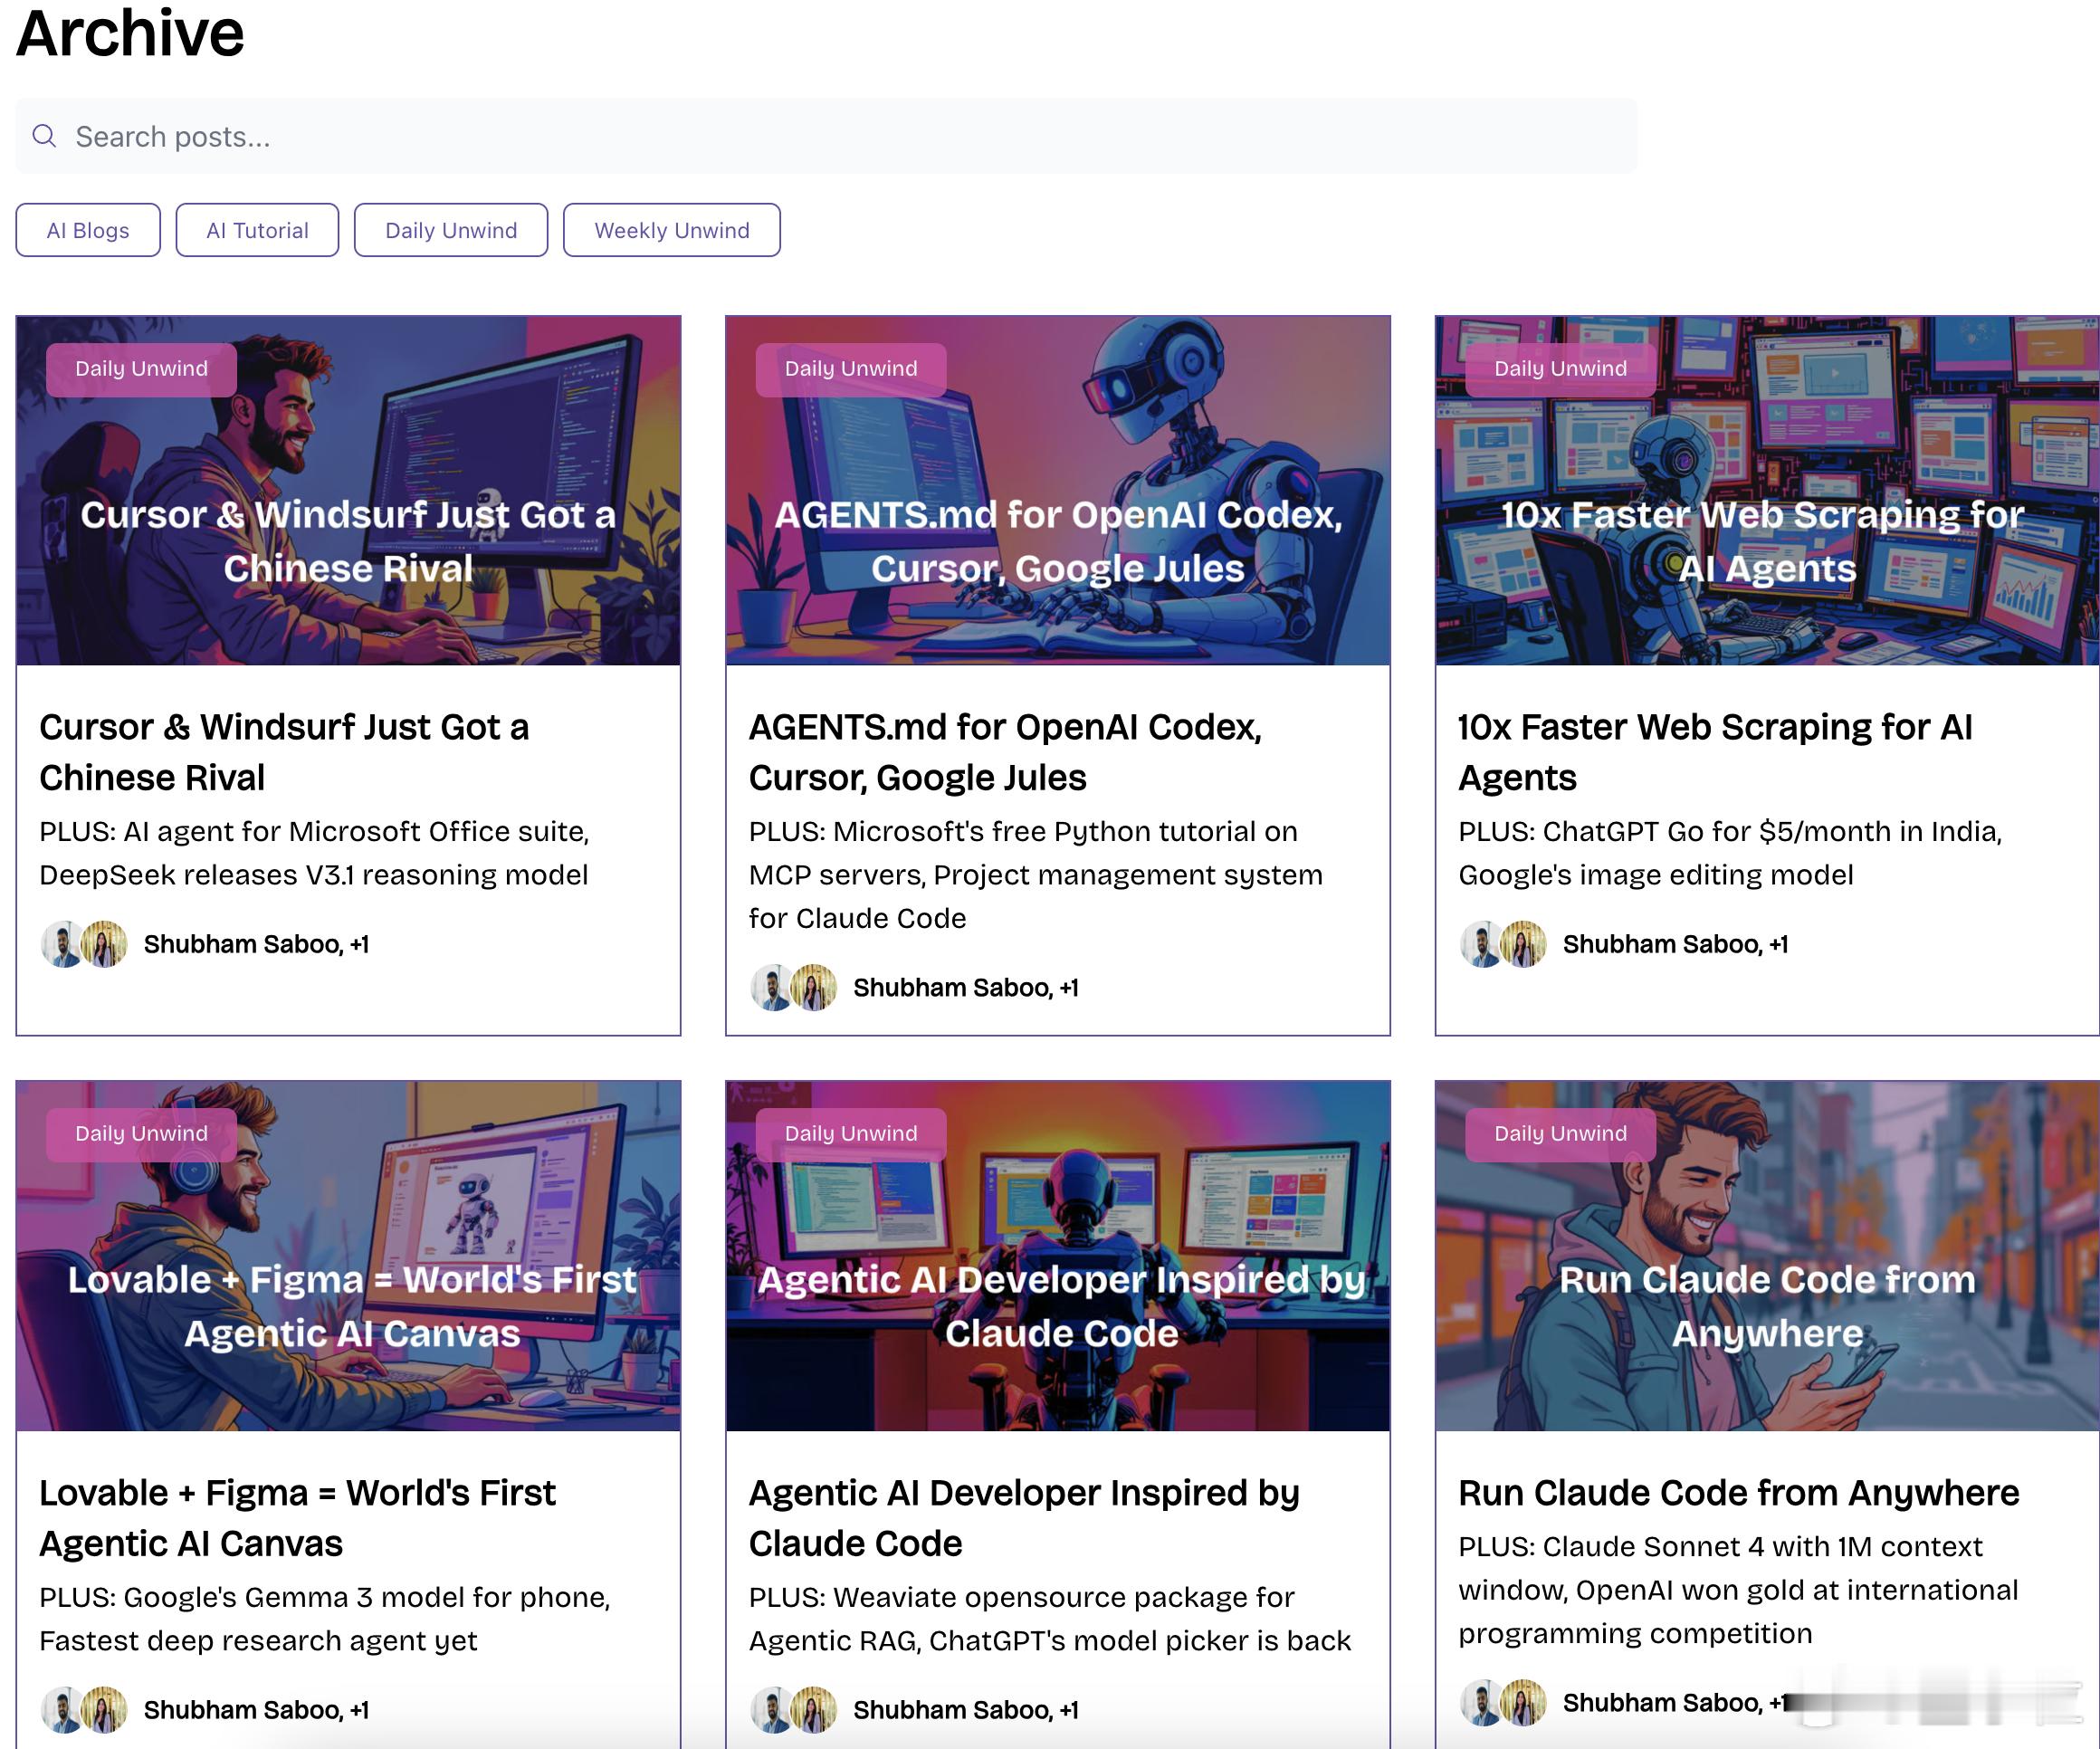Viewport: 2100px width, 1749px height.
Task: Click author avatars on Cursor & Windsurf card
Action: pos(84,944)
